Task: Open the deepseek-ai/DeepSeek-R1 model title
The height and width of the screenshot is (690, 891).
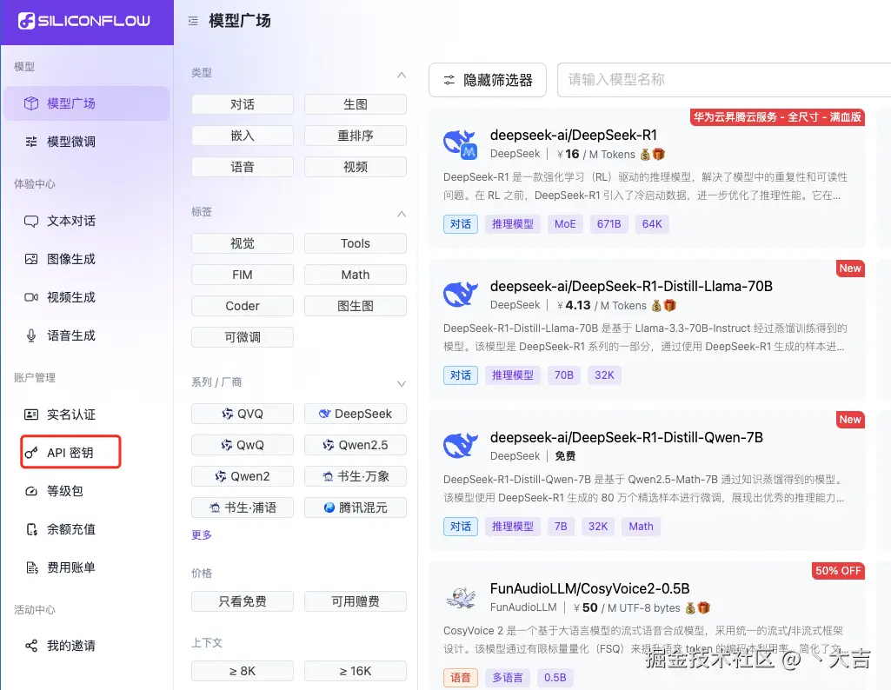Action: pos(574,136)
